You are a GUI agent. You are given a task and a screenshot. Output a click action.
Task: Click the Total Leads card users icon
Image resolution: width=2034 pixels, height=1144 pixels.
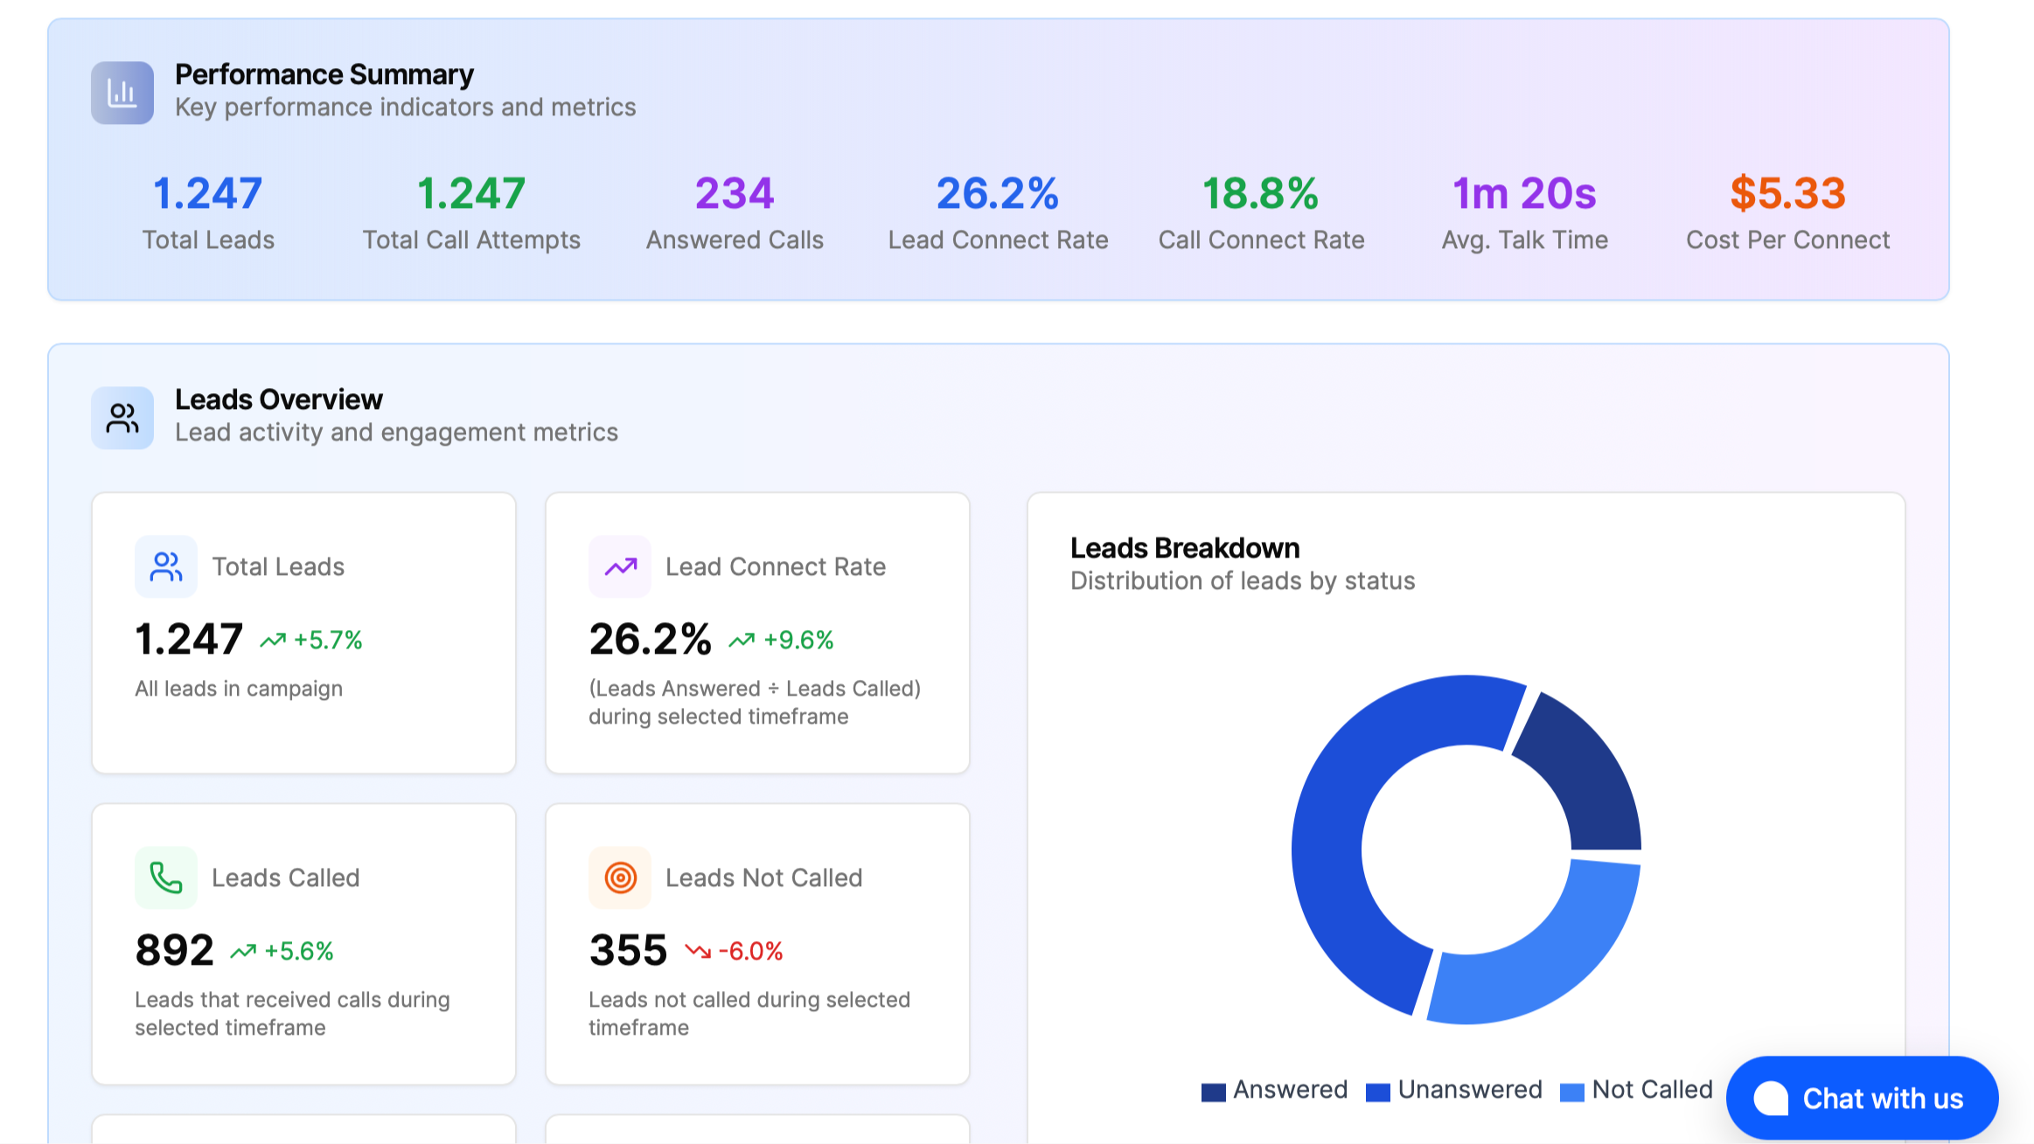[x=166, y=566]
